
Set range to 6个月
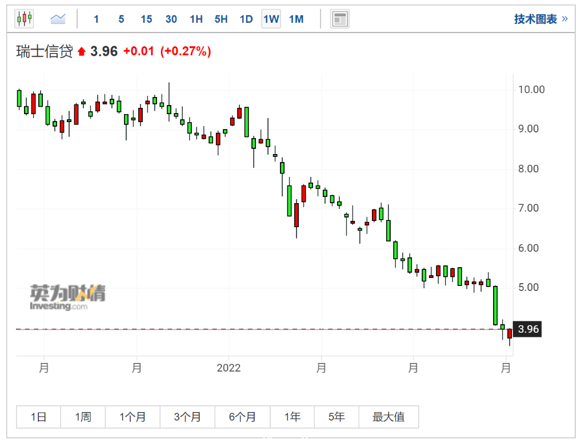point(242,417)
